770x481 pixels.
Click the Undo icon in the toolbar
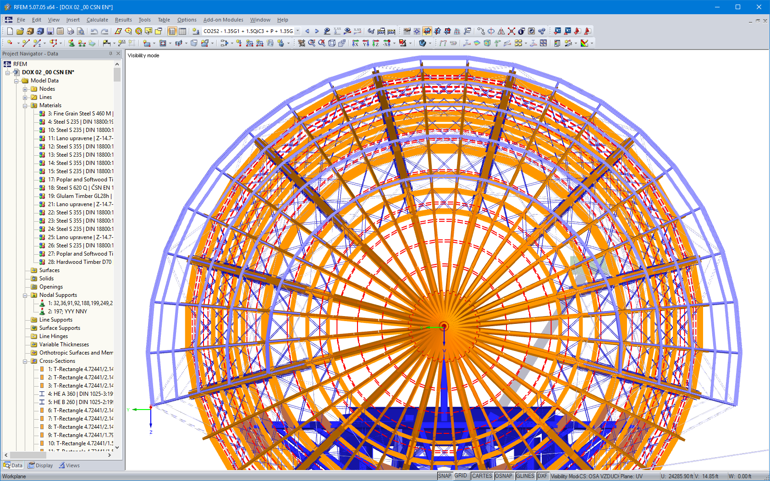pos(95,31)
